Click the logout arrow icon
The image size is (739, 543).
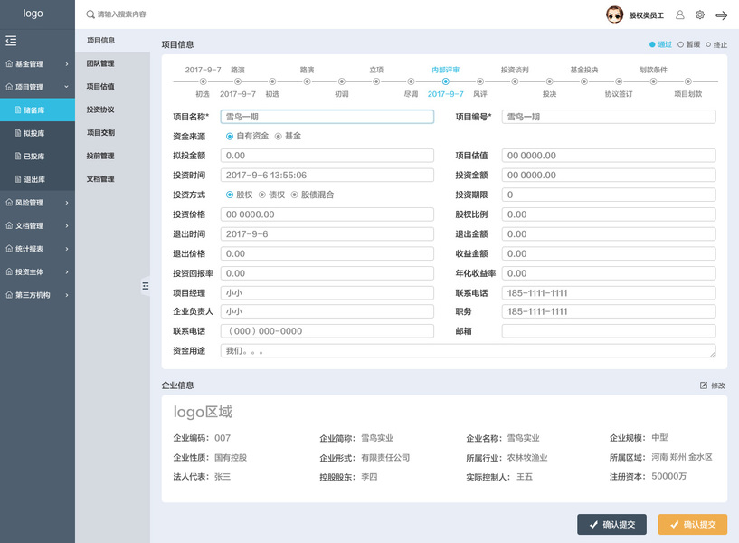pos(721,15)
